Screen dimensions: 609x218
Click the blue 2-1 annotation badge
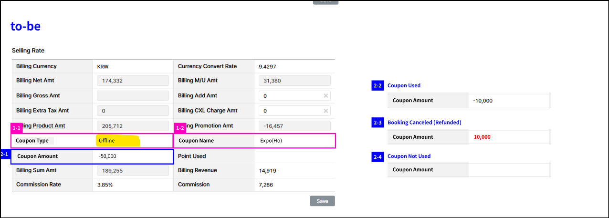(4, 155)
